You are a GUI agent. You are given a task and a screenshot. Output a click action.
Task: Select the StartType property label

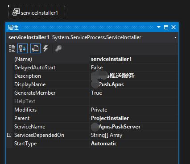point(25,144)
